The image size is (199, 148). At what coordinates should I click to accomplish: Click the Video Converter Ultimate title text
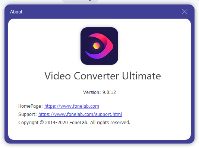pos(103,76)
